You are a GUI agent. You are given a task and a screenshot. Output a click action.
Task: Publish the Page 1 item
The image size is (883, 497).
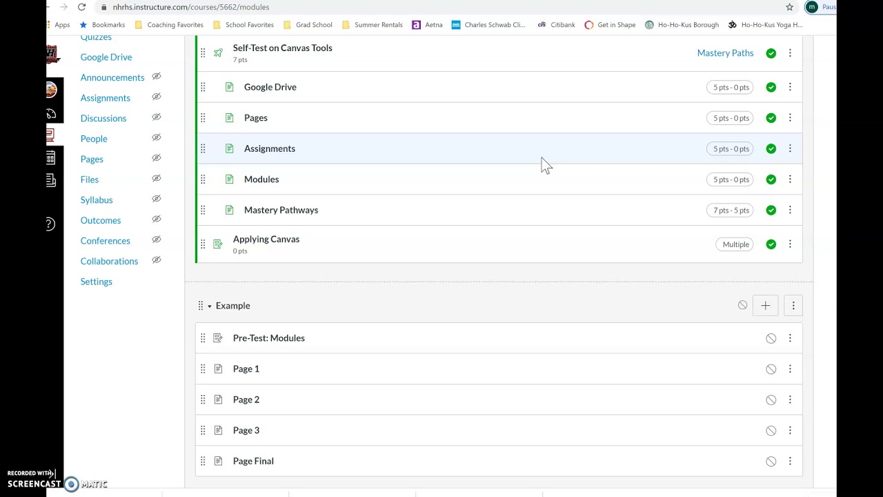click(x=771, y=369)
